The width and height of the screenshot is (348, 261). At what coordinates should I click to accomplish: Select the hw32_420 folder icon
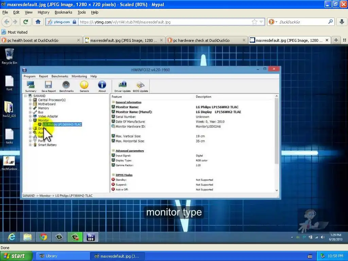(9, 109)
